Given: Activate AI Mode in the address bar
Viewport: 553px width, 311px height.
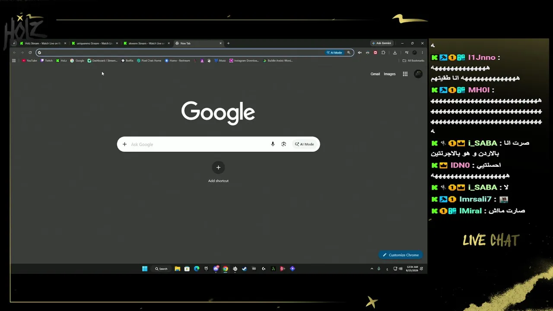Looking at the screenshot, I should coord(334,53).
